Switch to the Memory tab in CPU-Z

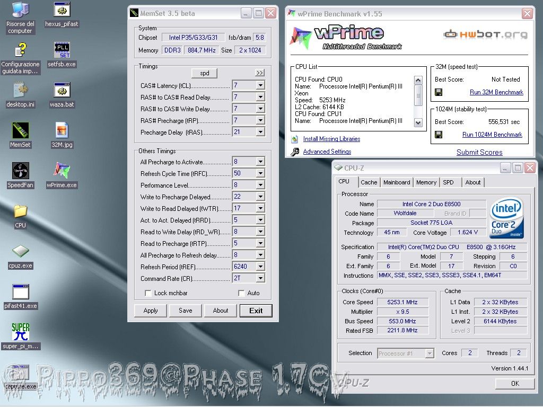[426, 182]
